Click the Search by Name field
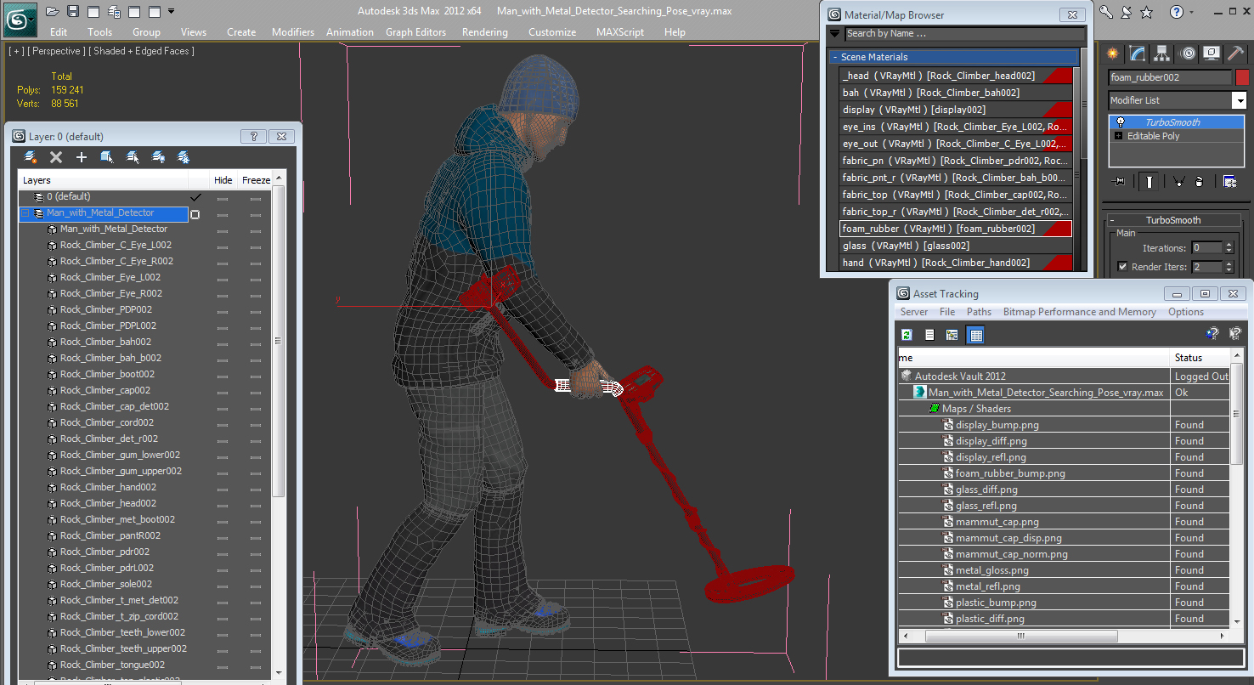The width and height of the screenshot is (1254, 685). (964, 34)
